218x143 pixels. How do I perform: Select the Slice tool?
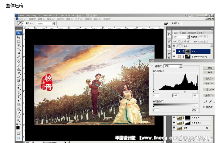[x=19, y=57]
